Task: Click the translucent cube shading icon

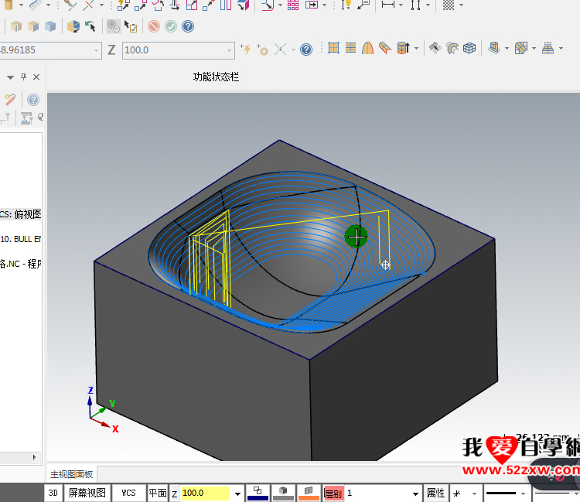Action: click(x=50, y=26)
